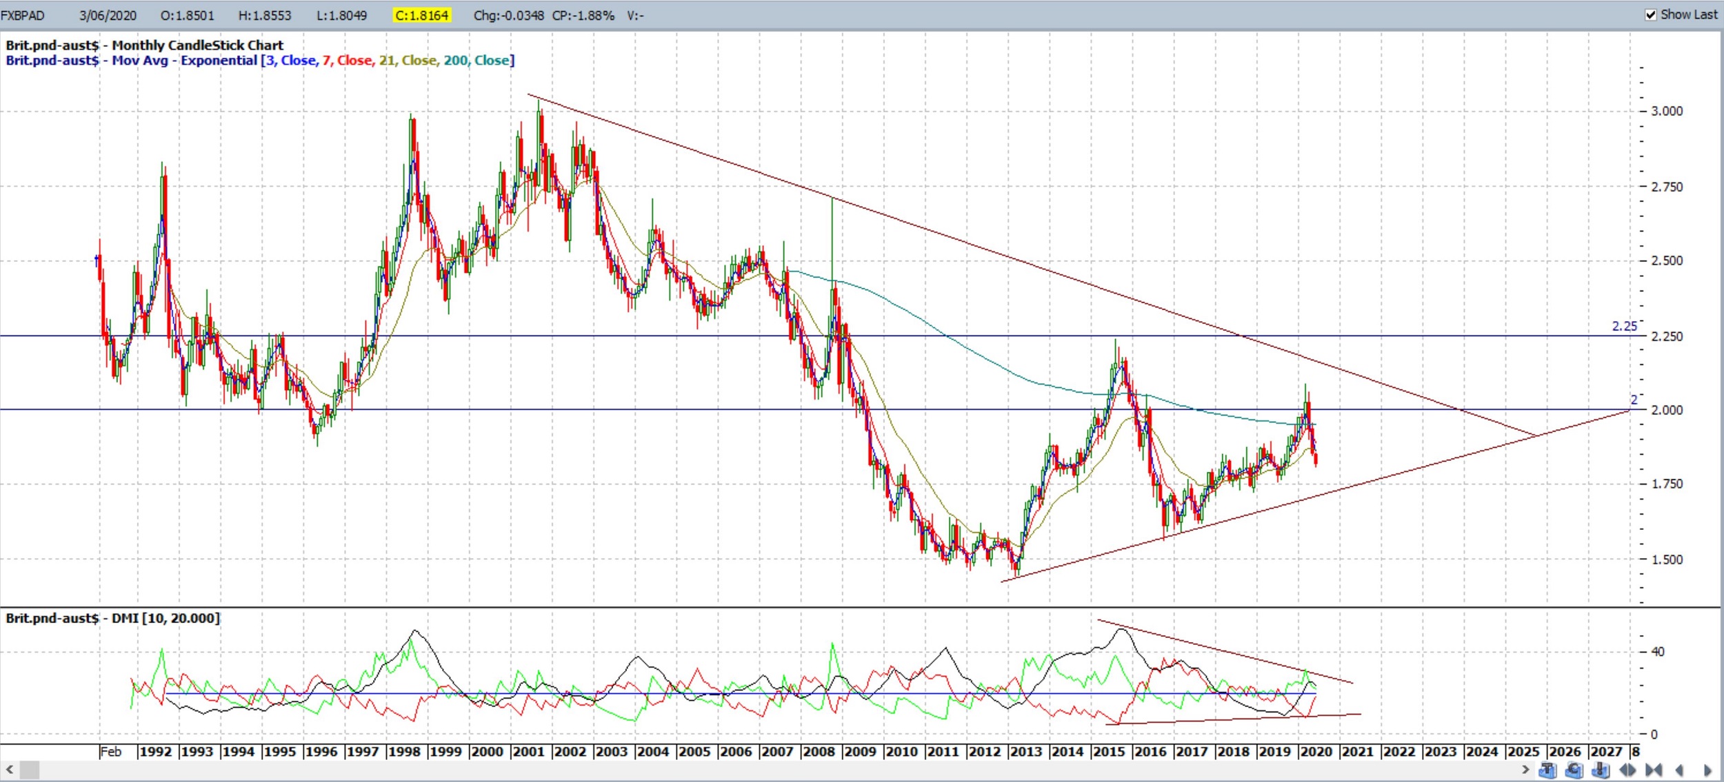Click the 'Monthly CandleStick Chart' title

[198, 45]
